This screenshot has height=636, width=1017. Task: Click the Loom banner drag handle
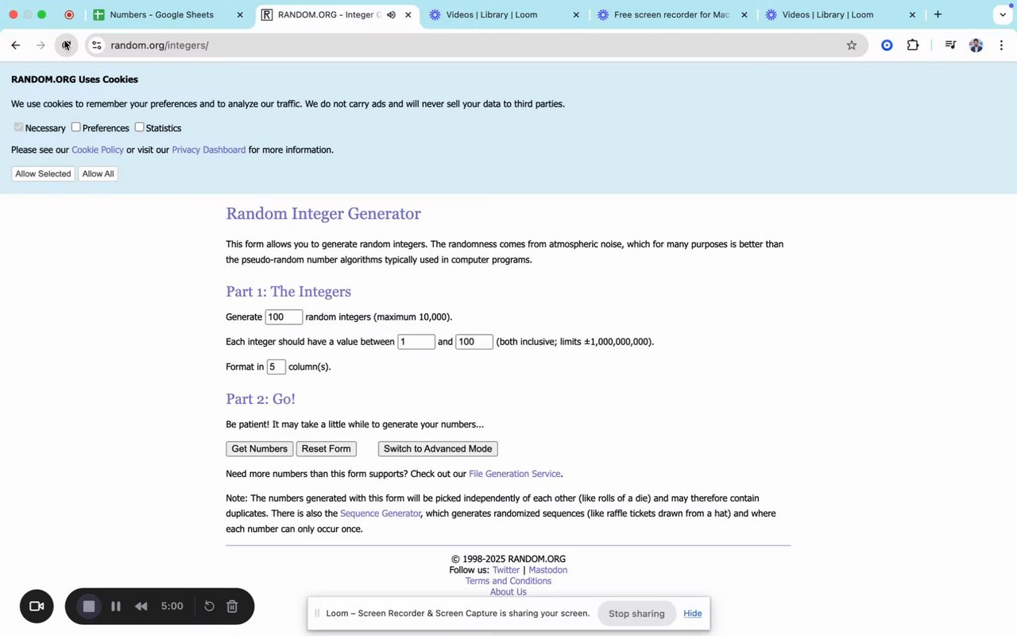coord(317,614)
